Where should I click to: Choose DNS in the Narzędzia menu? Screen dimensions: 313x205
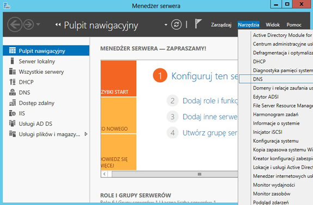click(276, 79)
